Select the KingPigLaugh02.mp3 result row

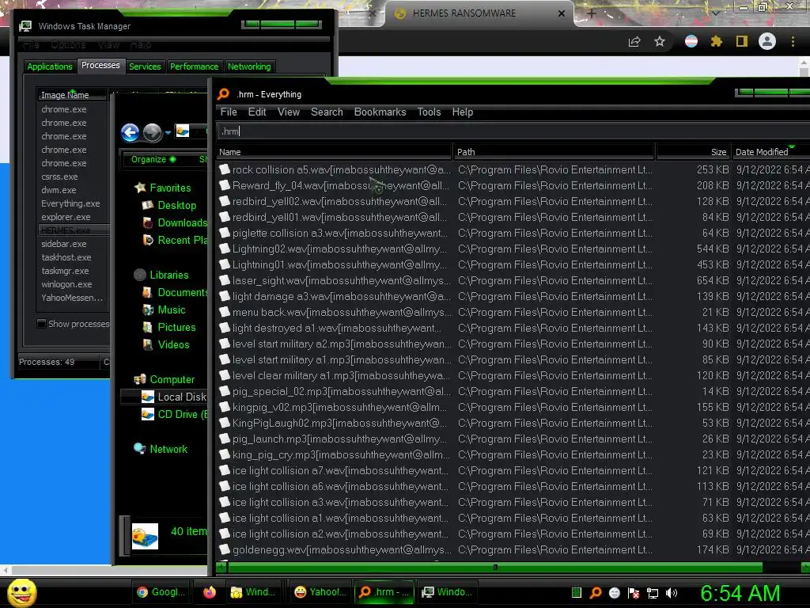pyautogui.click(x=513, y=423)
